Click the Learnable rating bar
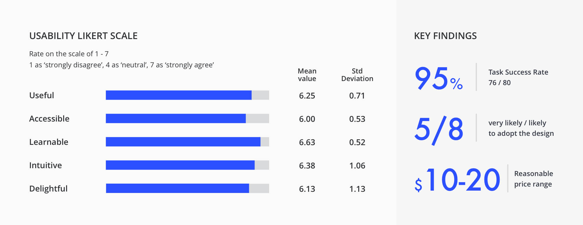Viewport: 583px width, 225px height. click(187, 142)
